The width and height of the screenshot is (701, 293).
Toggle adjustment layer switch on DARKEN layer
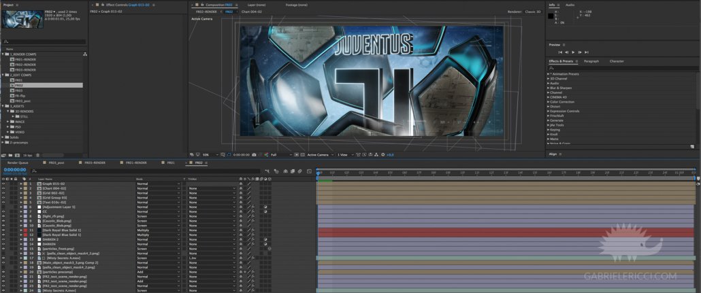coord(265,244)
